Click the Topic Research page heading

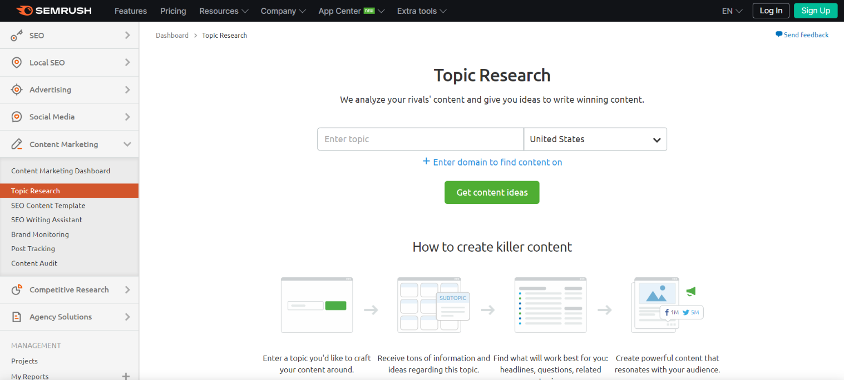[492, 75]
